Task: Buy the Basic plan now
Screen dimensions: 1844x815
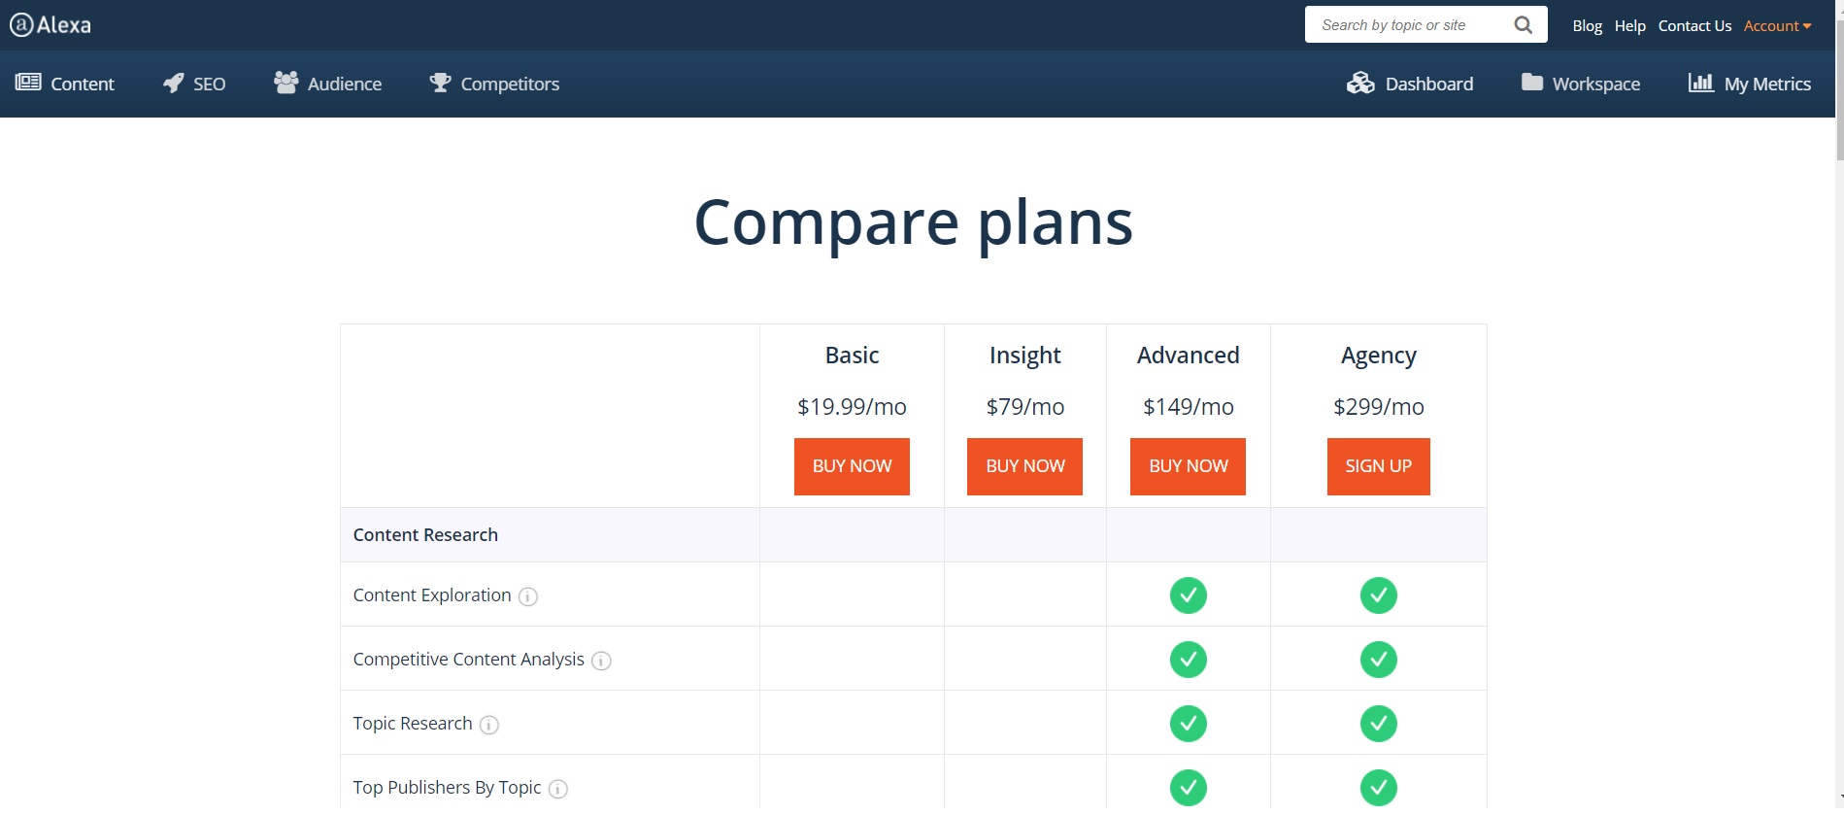Action: tap(852, 466)
